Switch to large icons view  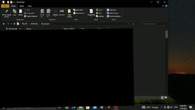pos(166,97)
